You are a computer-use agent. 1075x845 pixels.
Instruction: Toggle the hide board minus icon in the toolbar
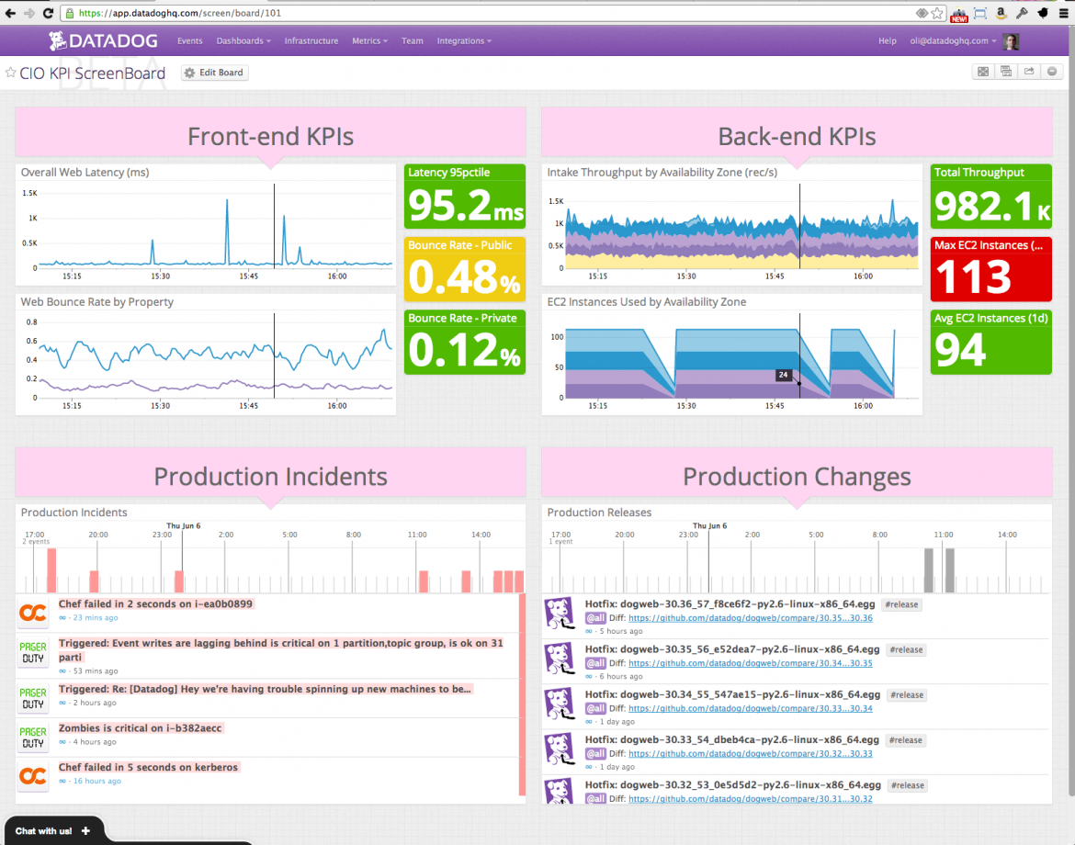tap(1051, 71)
